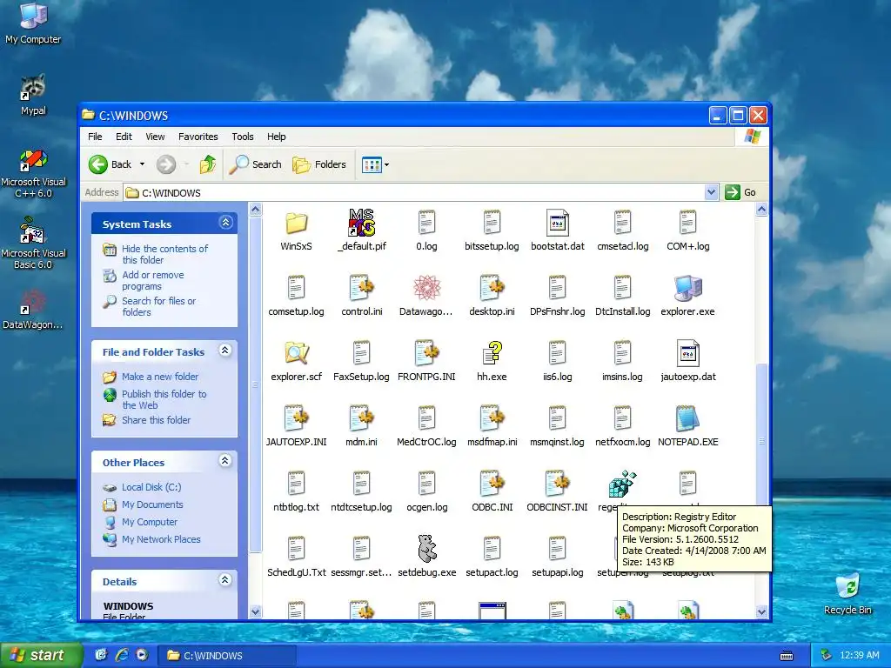
Task: Select the explorer.scf icon
Action: [x=296, y=353]
